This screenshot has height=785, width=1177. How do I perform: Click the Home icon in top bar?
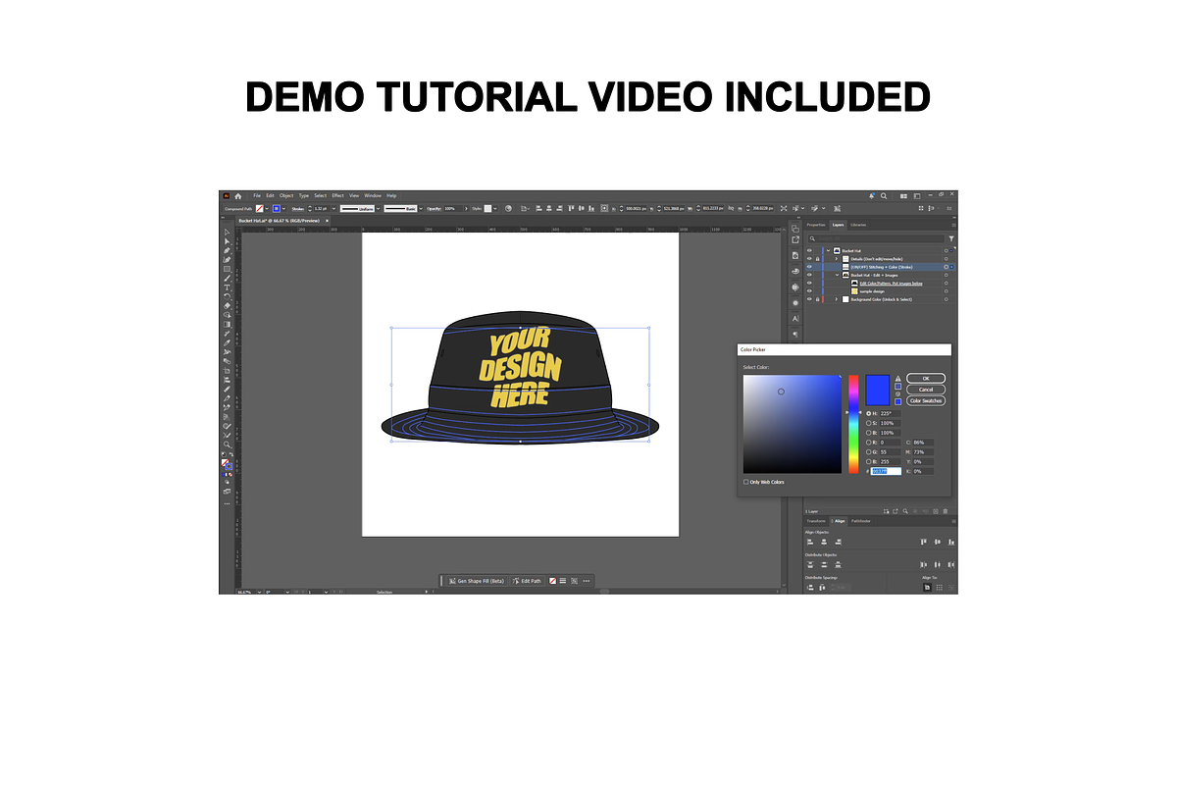(x=238, y=196)
